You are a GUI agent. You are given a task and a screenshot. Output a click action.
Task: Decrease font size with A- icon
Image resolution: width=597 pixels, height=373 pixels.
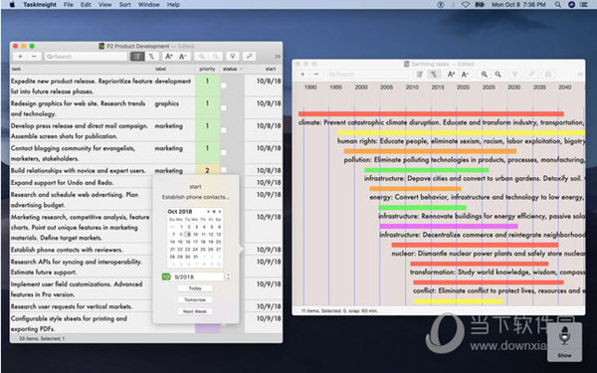(x=182, y=57)
